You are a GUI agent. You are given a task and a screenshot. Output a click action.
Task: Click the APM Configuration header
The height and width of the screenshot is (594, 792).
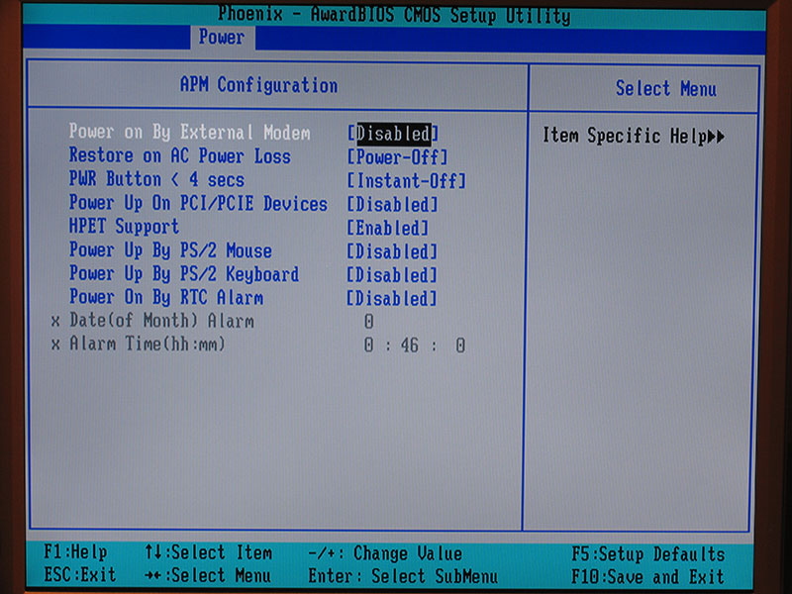(x=258, y=85)
